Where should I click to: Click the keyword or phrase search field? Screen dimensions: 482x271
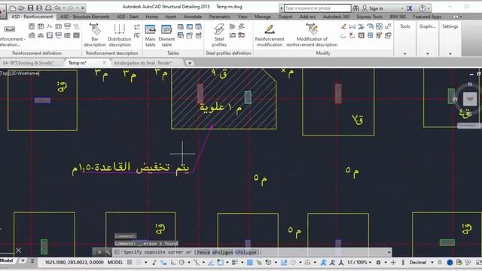[x=317, y=8]
